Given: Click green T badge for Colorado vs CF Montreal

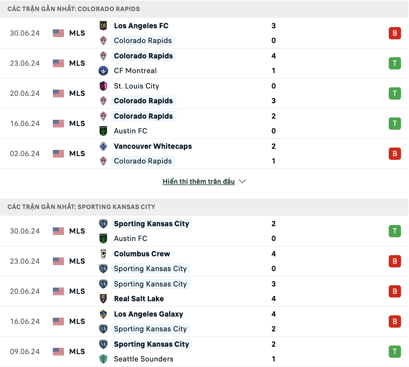Looking at the screenshot, I should click(x=395, y=63).
